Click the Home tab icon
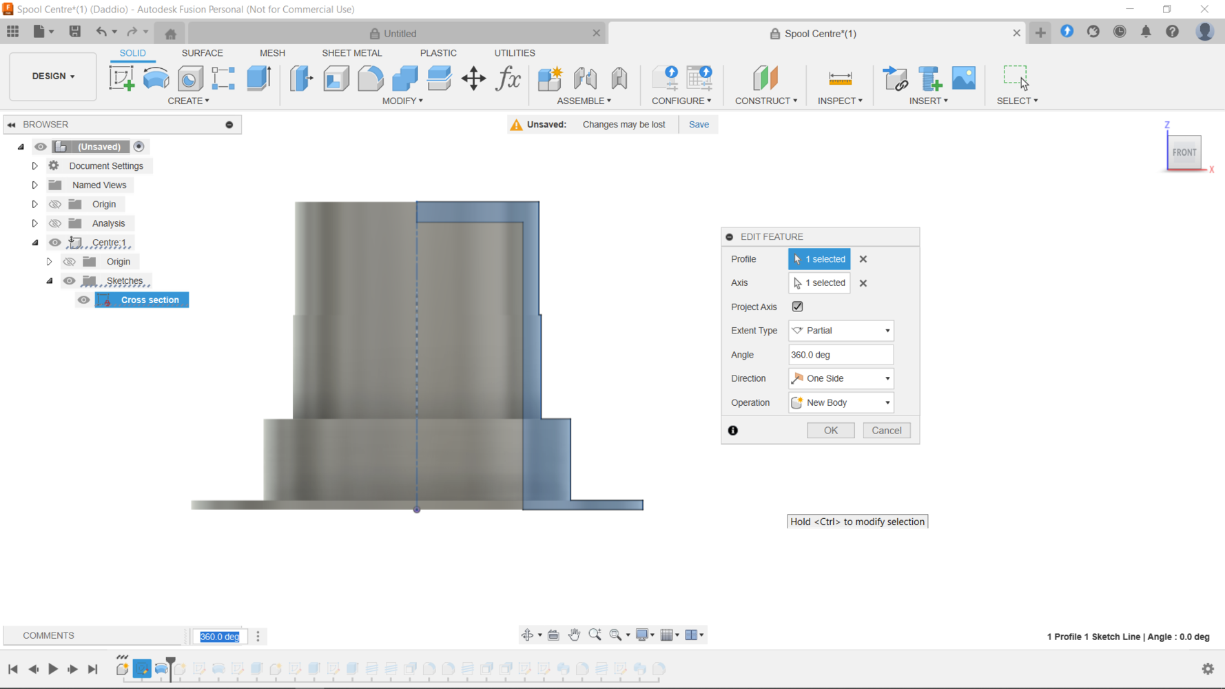 [170, 33]
